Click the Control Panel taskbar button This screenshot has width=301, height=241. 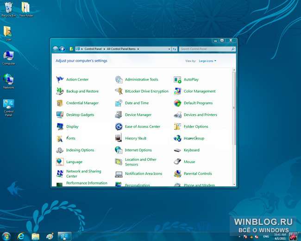click(65, 236)
